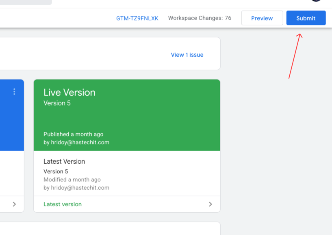Image resolution: width=332 pixels, height=235 pixels.
Task: Click Modified a month ago text
Action: click(x=72, y=179)
